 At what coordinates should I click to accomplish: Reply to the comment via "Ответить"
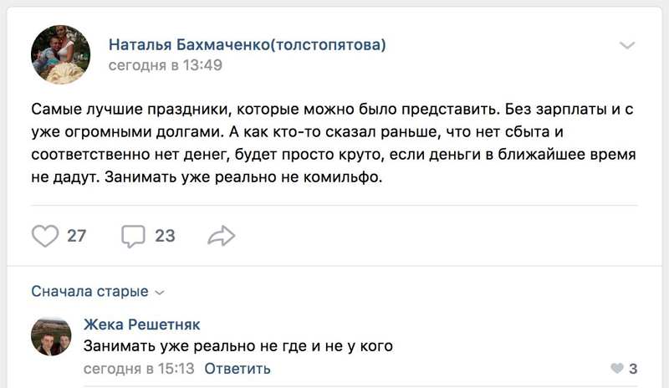tap(237, 368)
